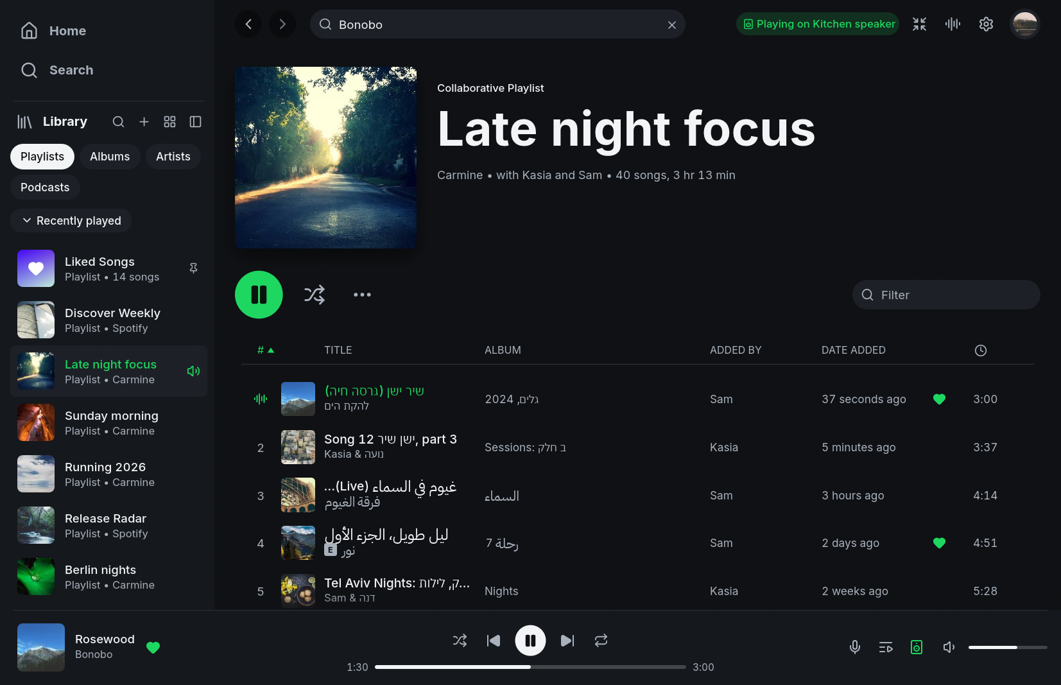The height and width of the screenshot is (685, 1061).
Task: Open Search in sidebar
Action: (x=56, y=70)
